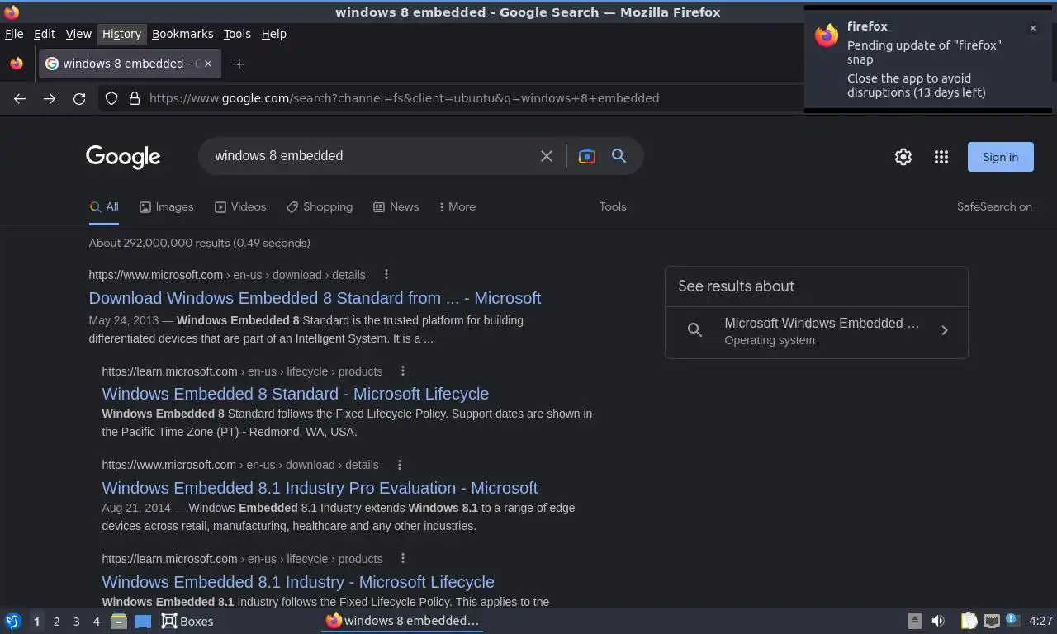
Task: Expand the More search categories menu
Action: (457, 207)
